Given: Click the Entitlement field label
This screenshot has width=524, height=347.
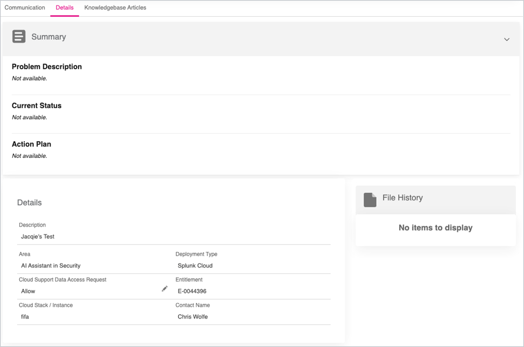Looking at the screenshot, I should coord(189,280).
